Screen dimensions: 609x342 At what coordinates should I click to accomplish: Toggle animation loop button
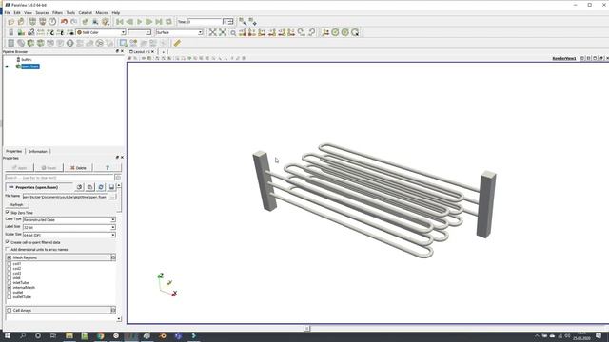click(168, 22)
